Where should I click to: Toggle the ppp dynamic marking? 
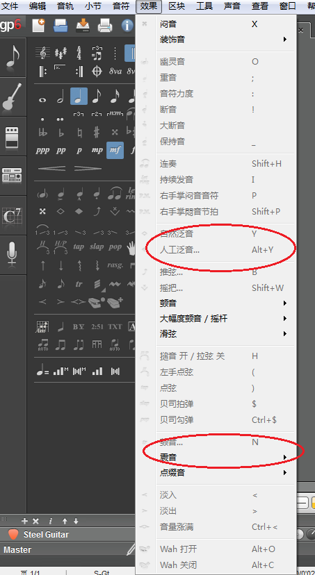(x=42, y=151)
